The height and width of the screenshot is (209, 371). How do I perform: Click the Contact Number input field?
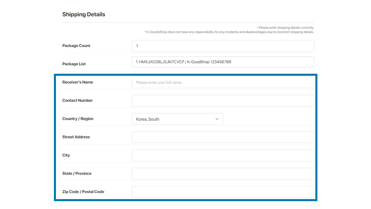click(223, 101)
